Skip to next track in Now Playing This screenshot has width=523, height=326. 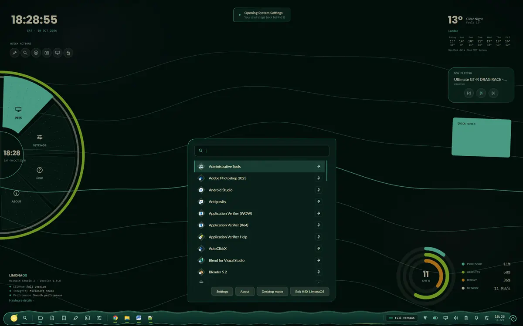(x=493, y=93)
